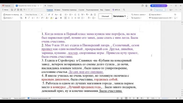The image size is (183, 103).
Task: Align text left
Action: 65,18
